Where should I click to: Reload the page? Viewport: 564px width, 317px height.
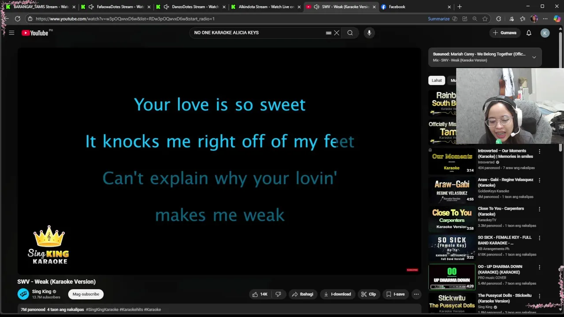[x=17, y=18]
